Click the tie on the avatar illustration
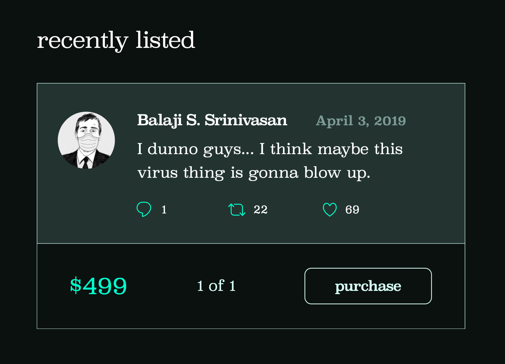 (x=86, y=163)
